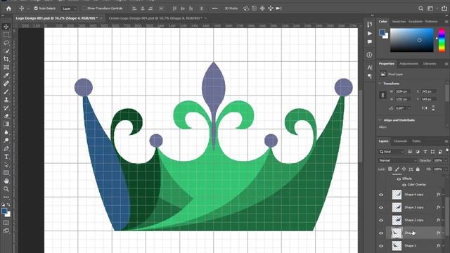Select the Move tool in the toolbar
The height and width of the screenshot is (253, 450).
[6, 27]
